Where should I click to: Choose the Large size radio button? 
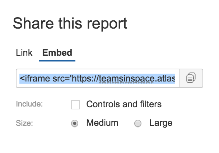(x=138, y=123)
